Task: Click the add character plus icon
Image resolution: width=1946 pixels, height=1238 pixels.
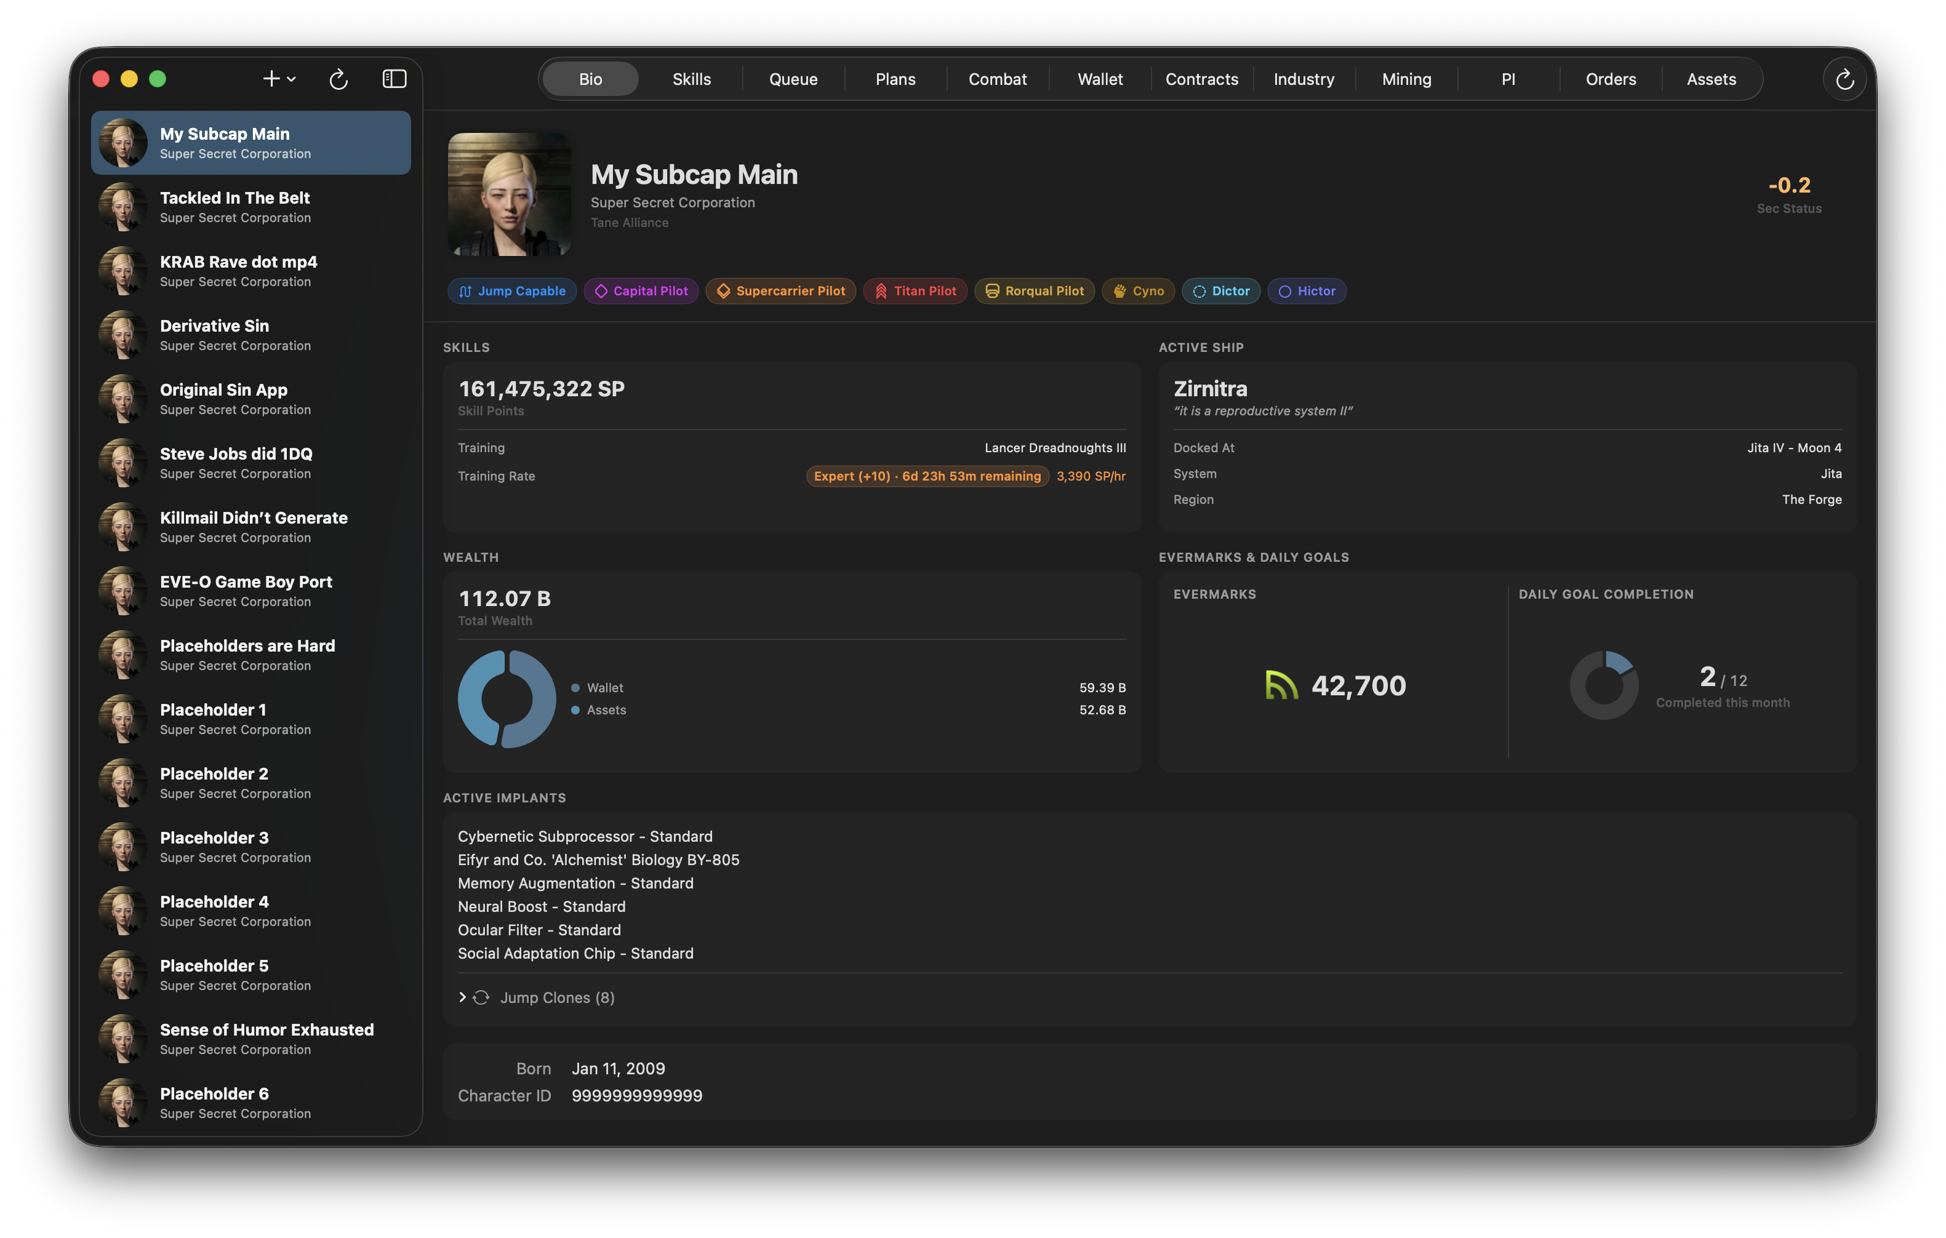Action: (271, 78)
